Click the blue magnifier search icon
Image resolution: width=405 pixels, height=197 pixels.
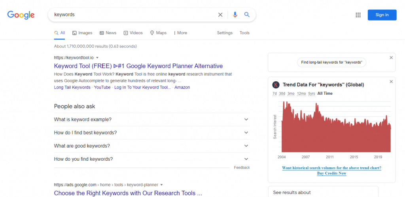(247, 15)
